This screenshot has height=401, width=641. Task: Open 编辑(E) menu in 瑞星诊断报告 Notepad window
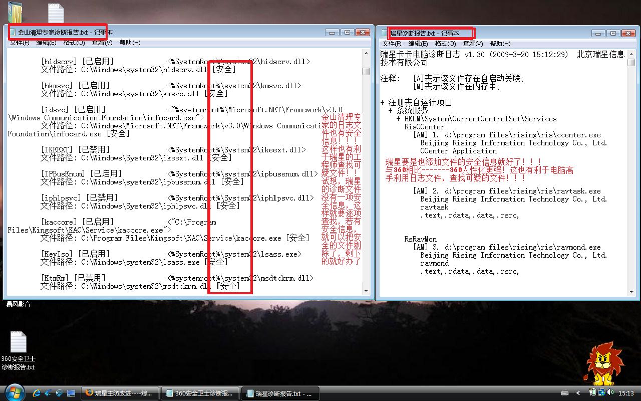418,44
